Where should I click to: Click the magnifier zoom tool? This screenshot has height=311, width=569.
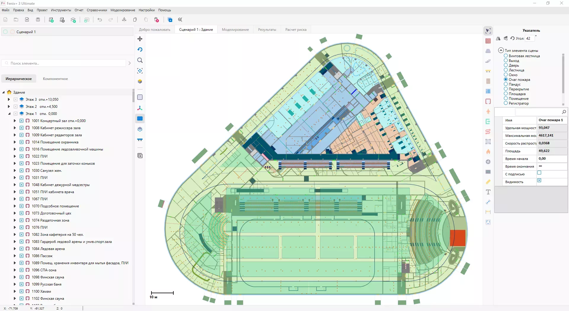pos(140,60)
